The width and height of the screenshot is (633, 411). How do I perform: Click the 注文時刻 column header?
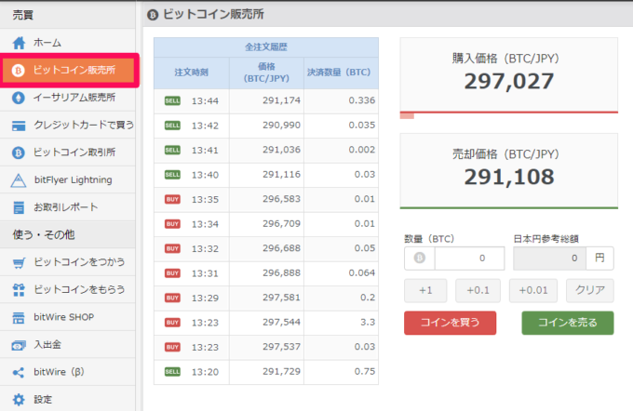click(192, 73)
